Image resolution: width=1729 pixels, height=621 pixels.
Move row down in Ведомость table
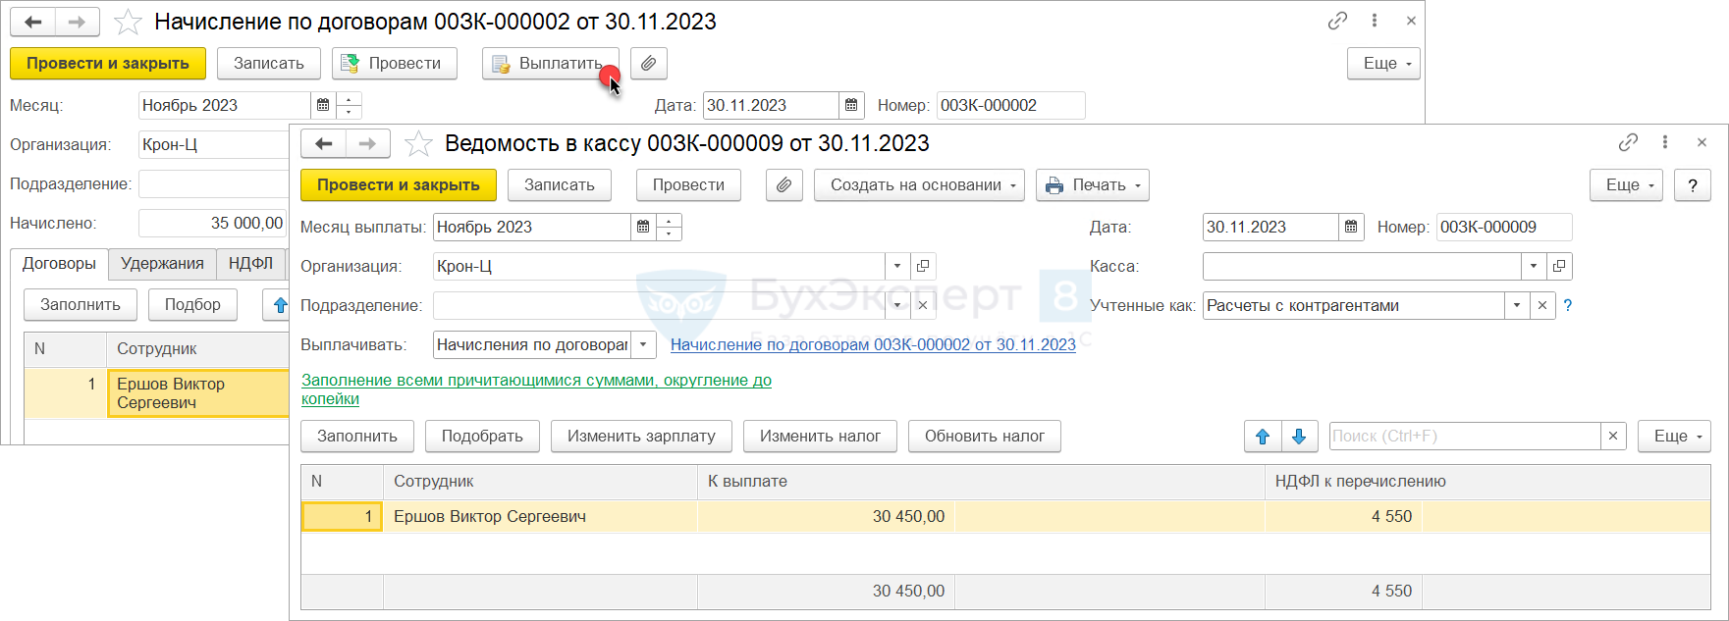pyautogui.click(x=1299, y=437)
